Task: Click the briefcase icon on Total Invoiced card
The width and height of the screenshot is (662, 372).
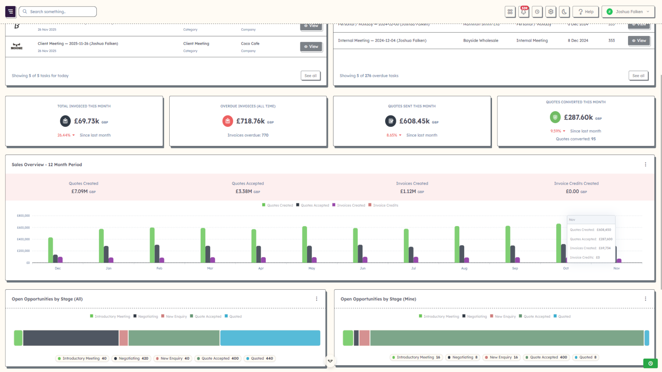Action: click(x=65, y=121)
